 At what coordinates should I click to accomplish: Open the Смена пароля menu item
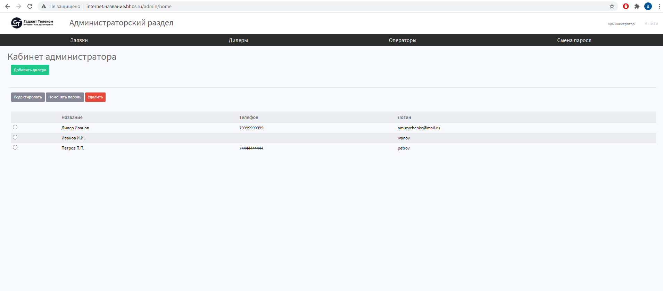(574, 40)
